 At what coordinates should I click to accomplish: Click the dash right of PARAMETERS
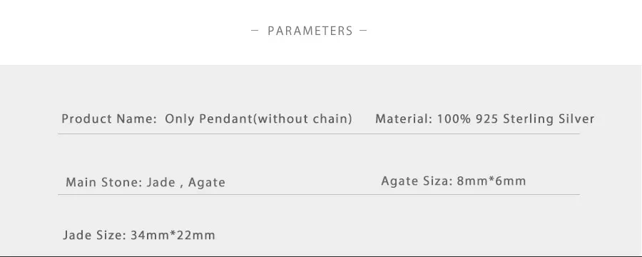coord(363,30)
